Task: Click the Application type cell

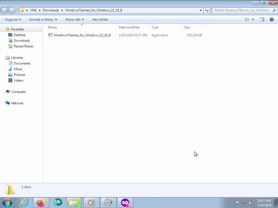Action: click(160, 35)
